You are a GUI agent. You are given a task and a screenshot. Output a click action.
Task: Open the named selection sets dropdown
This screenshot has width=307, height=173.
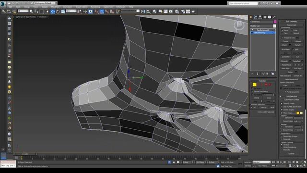130,11
